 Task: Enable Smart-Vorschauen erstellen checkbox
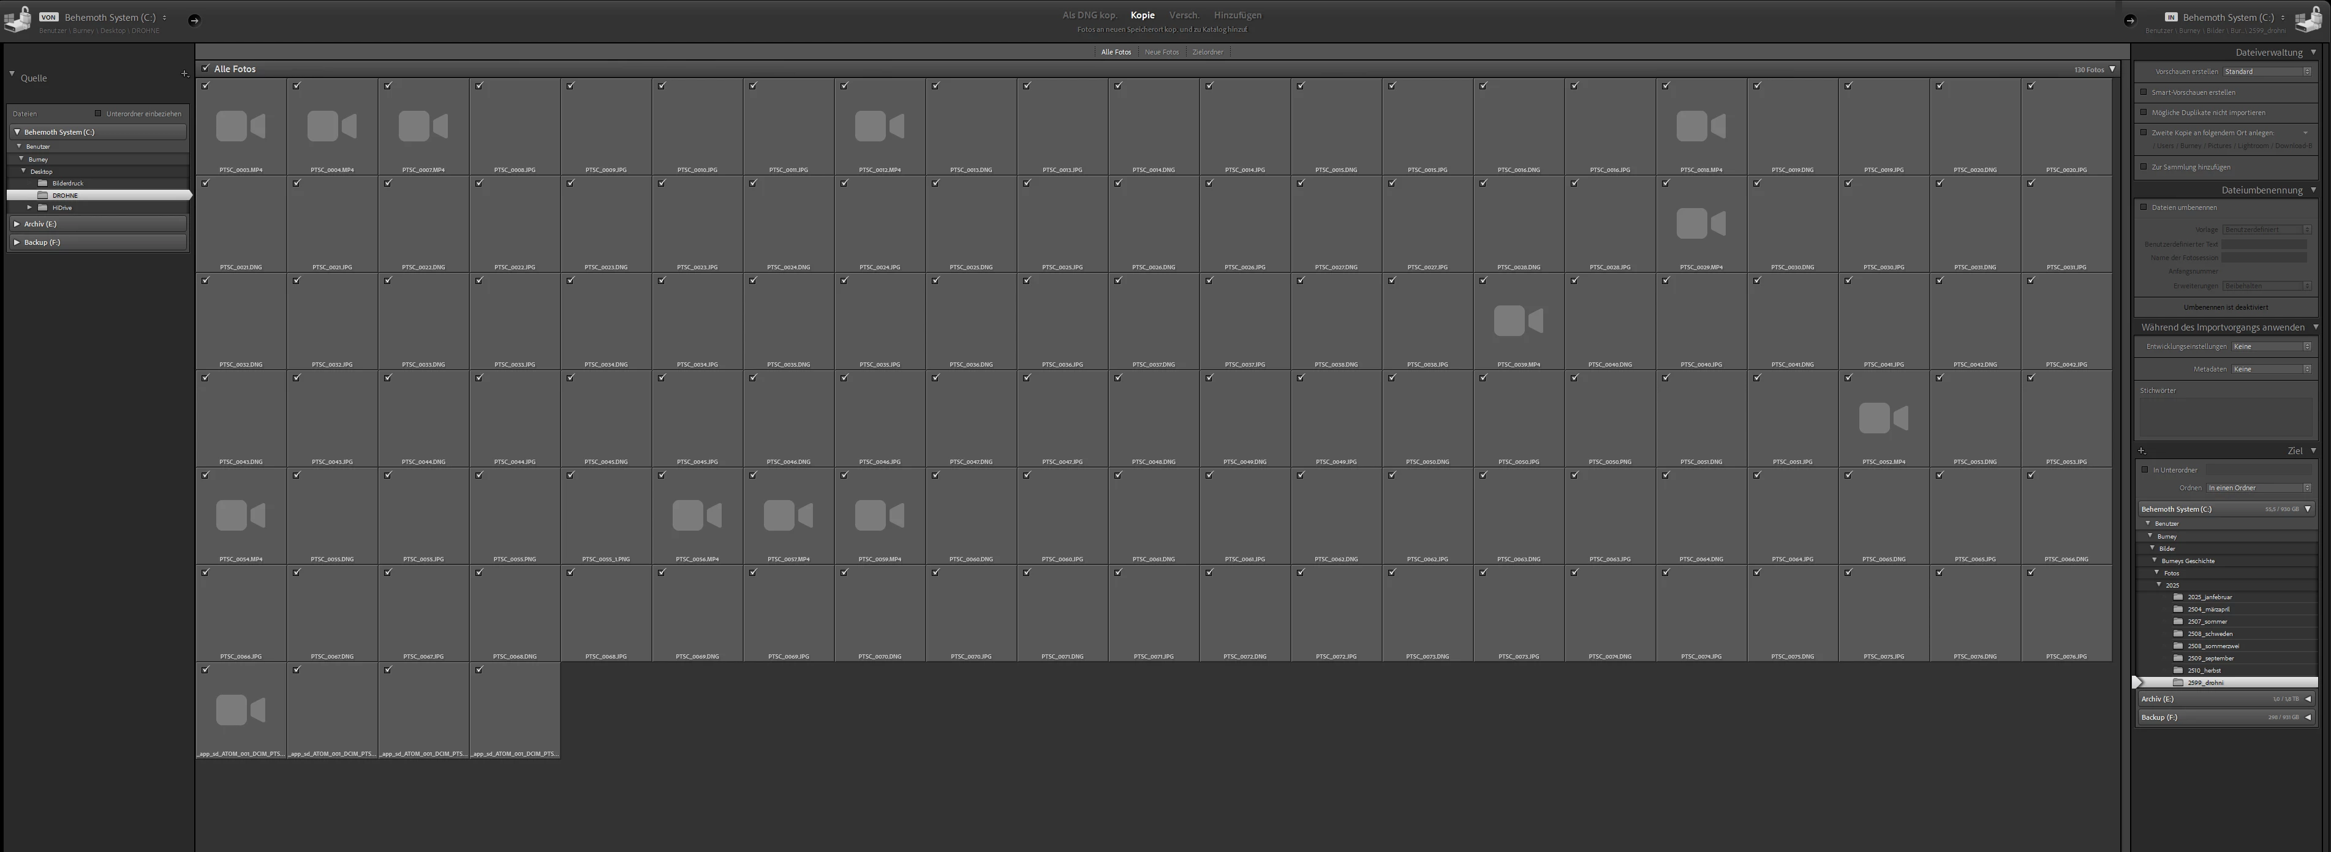pyautogui.click(x=2143, y=91)
